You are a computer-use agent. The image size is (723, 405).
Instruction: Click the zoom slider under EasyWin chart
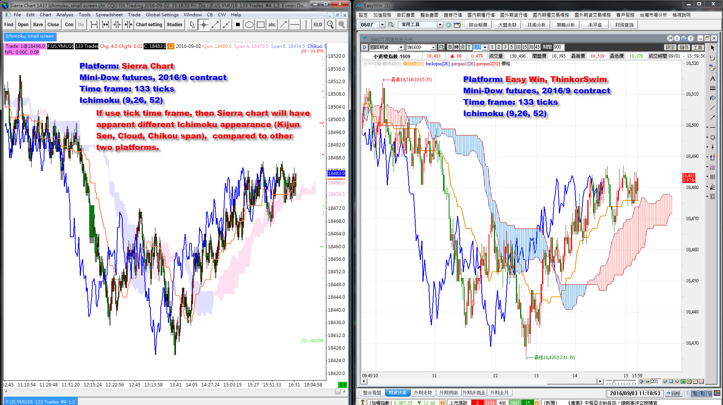620,381
